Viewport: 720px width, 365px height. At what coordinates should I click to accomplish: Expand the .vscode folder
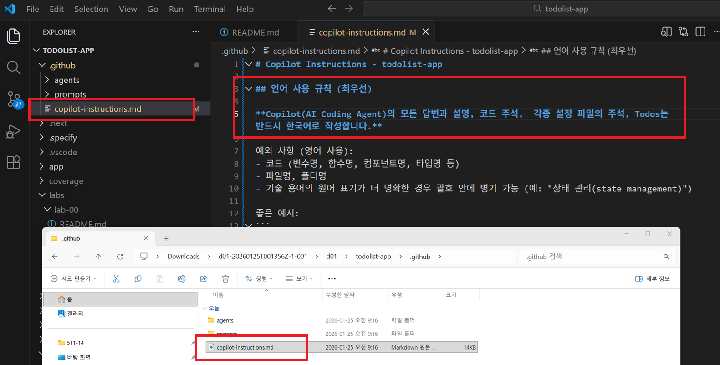[x=42, y=152]
